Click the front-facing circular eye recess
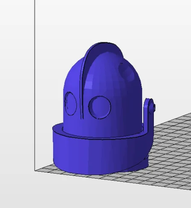This screenshot has height=208, width=191. [100, 108]
